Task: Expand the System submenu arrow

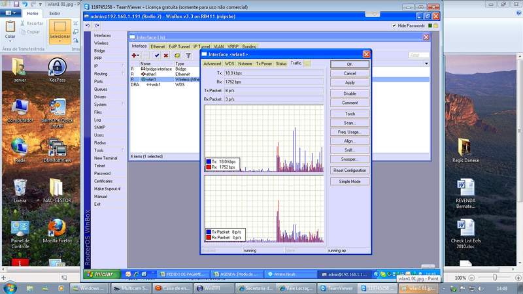Action: [122, 105]
